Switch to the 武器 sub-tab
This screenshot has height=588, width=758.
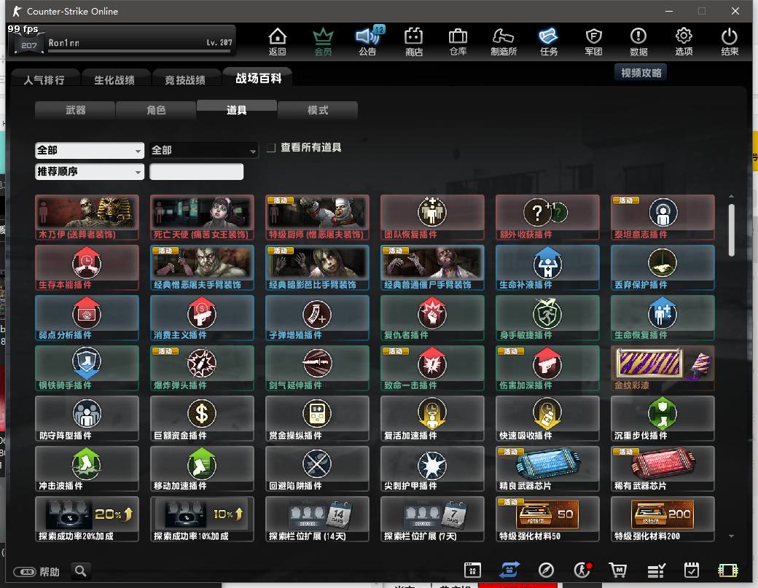[75, 110]
